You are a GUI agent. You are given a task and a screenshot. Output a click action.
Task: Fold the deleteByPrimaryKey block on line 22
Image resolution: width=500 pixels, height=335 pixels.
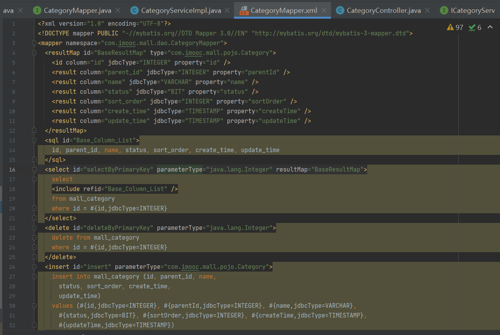(34, 228)
